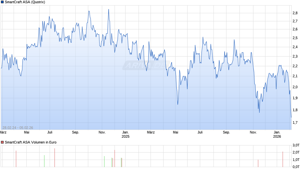Screen dimensions: 305x170
Task: Click the 'SmartCraft ASA Volumen in Euro' label
Action: (30, 142)
